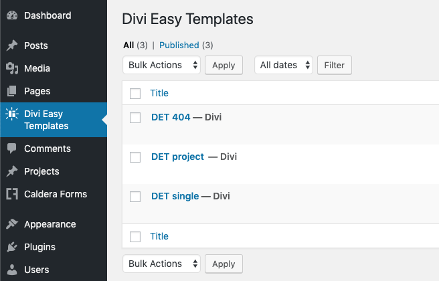Show only Published templates

[179, 45]
